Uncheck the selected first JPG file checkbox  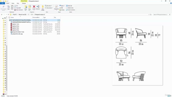10,20
